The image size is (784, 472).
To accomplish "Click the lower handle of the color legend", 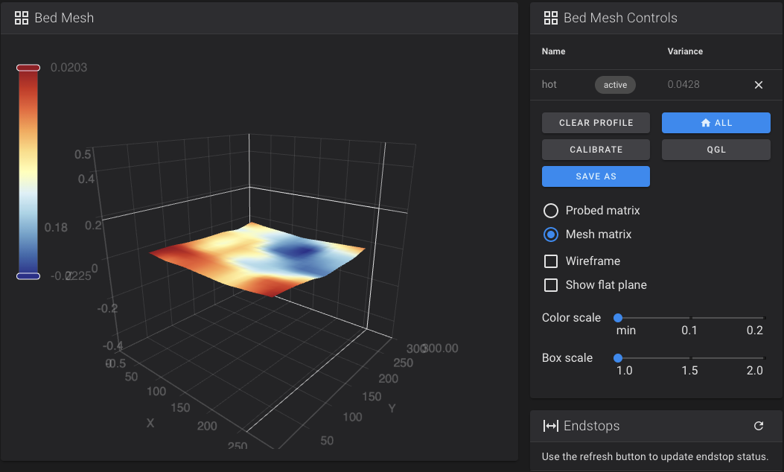I will [28, 276].
